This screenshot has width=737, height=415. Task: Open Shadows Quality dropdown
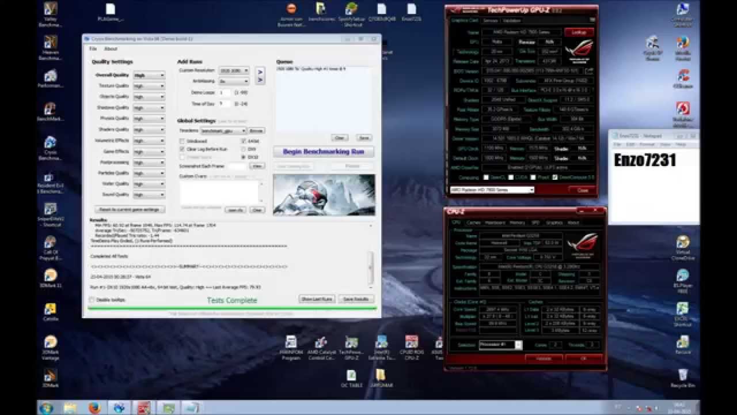(x=149, y=108)
